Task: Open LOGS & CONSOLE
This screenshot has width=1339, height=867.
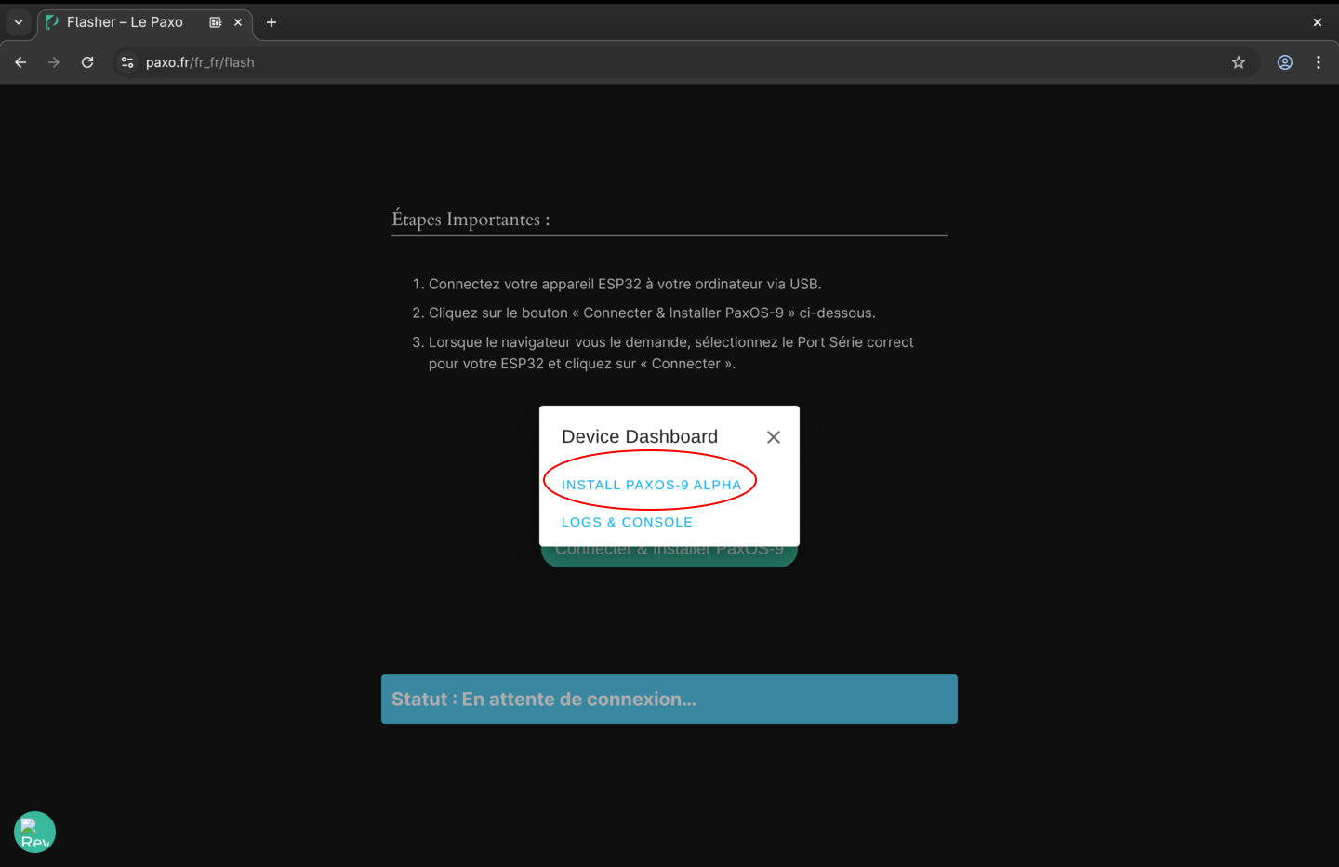Action: [x=627, y=522]
